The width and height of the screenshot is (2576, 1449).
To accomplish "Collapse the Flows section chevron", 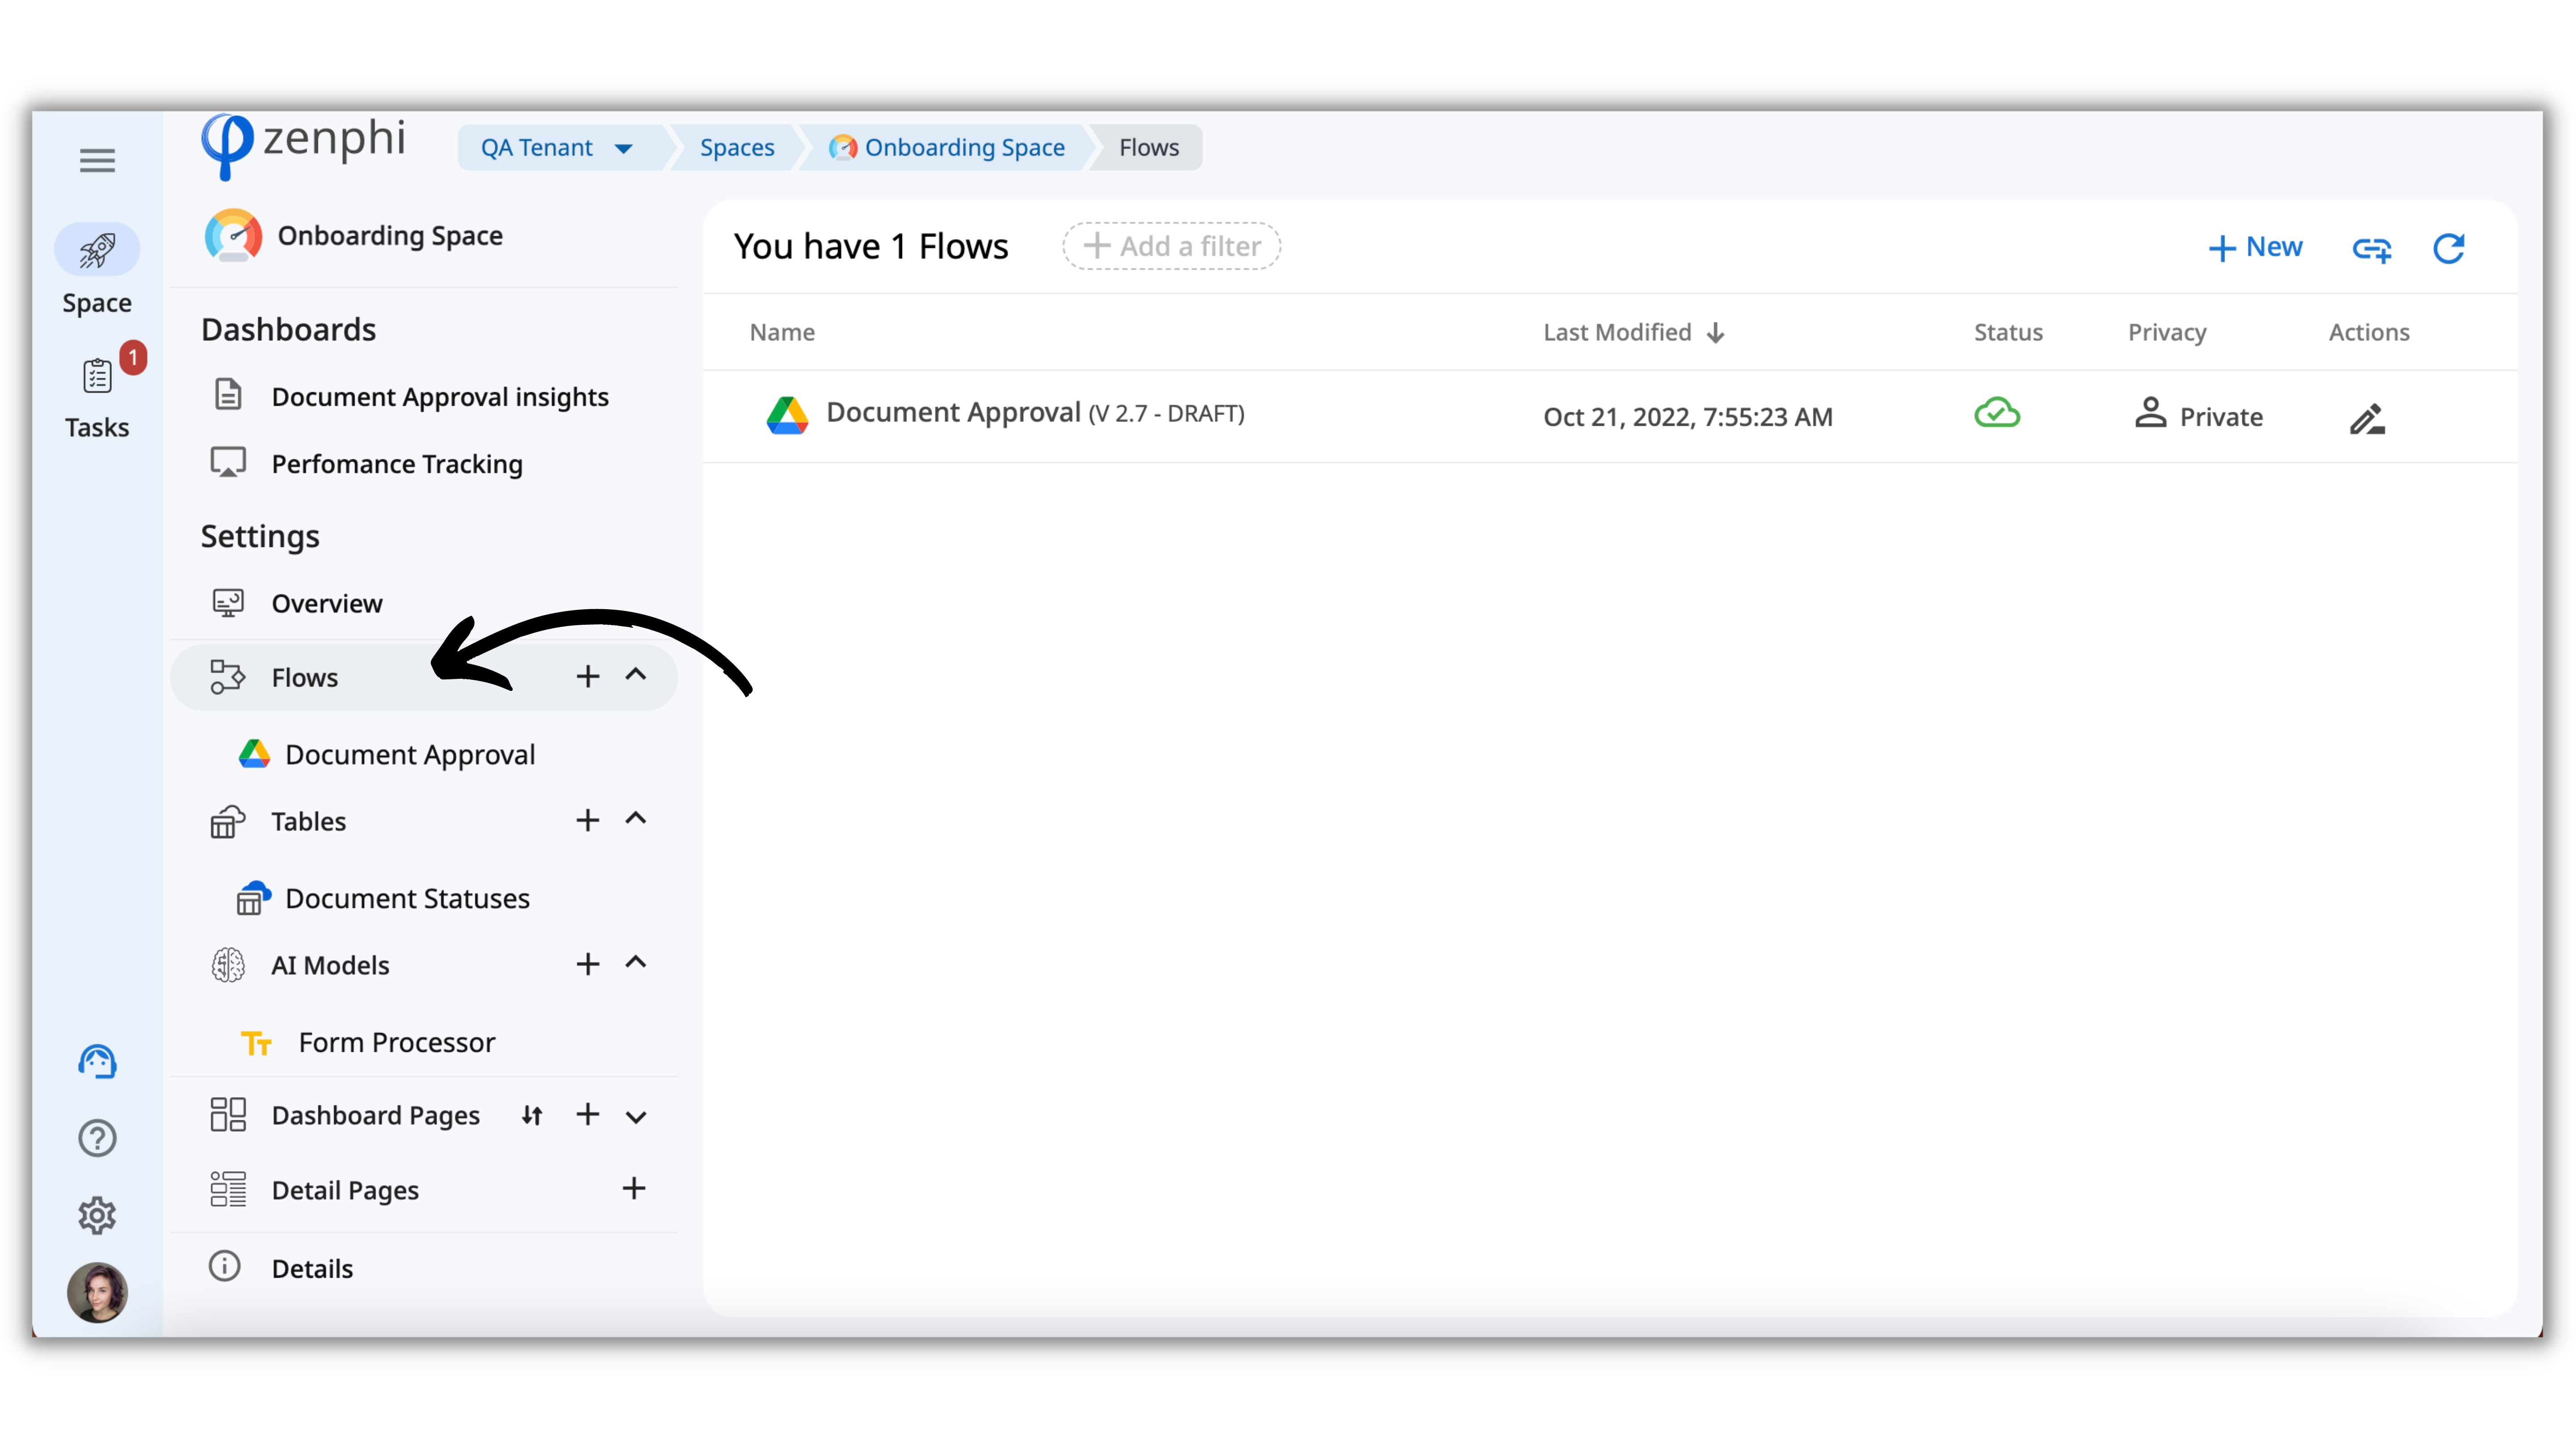I will 636,675.
